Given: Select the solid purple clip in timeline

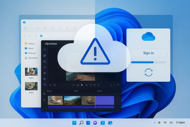Looking at the screenshot, I should [x=105, y=101].
